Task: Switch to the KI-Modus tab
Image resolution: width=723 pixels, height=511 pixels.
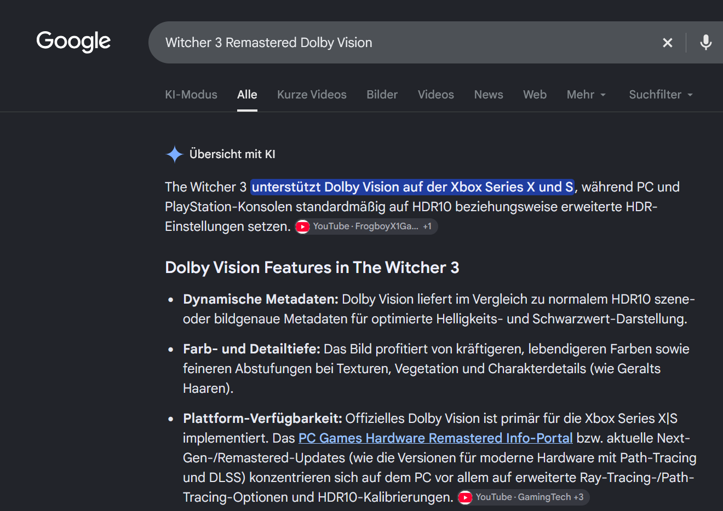Action: pos(191,95)
